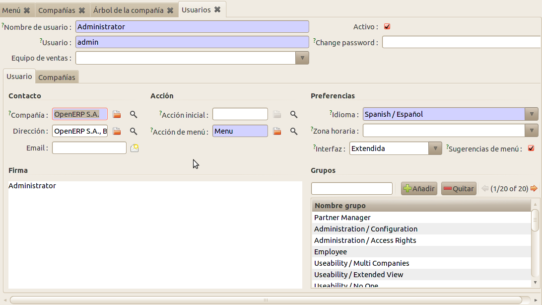Select the Usuario sub-tab
This screenshot has width=542, height=305.
[19, 76]
